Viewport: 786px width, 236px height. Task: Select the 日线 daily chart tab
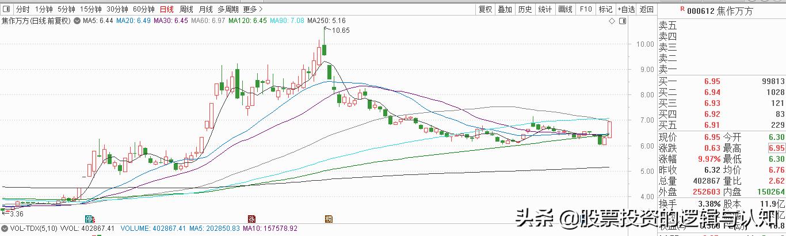(167, 9)
